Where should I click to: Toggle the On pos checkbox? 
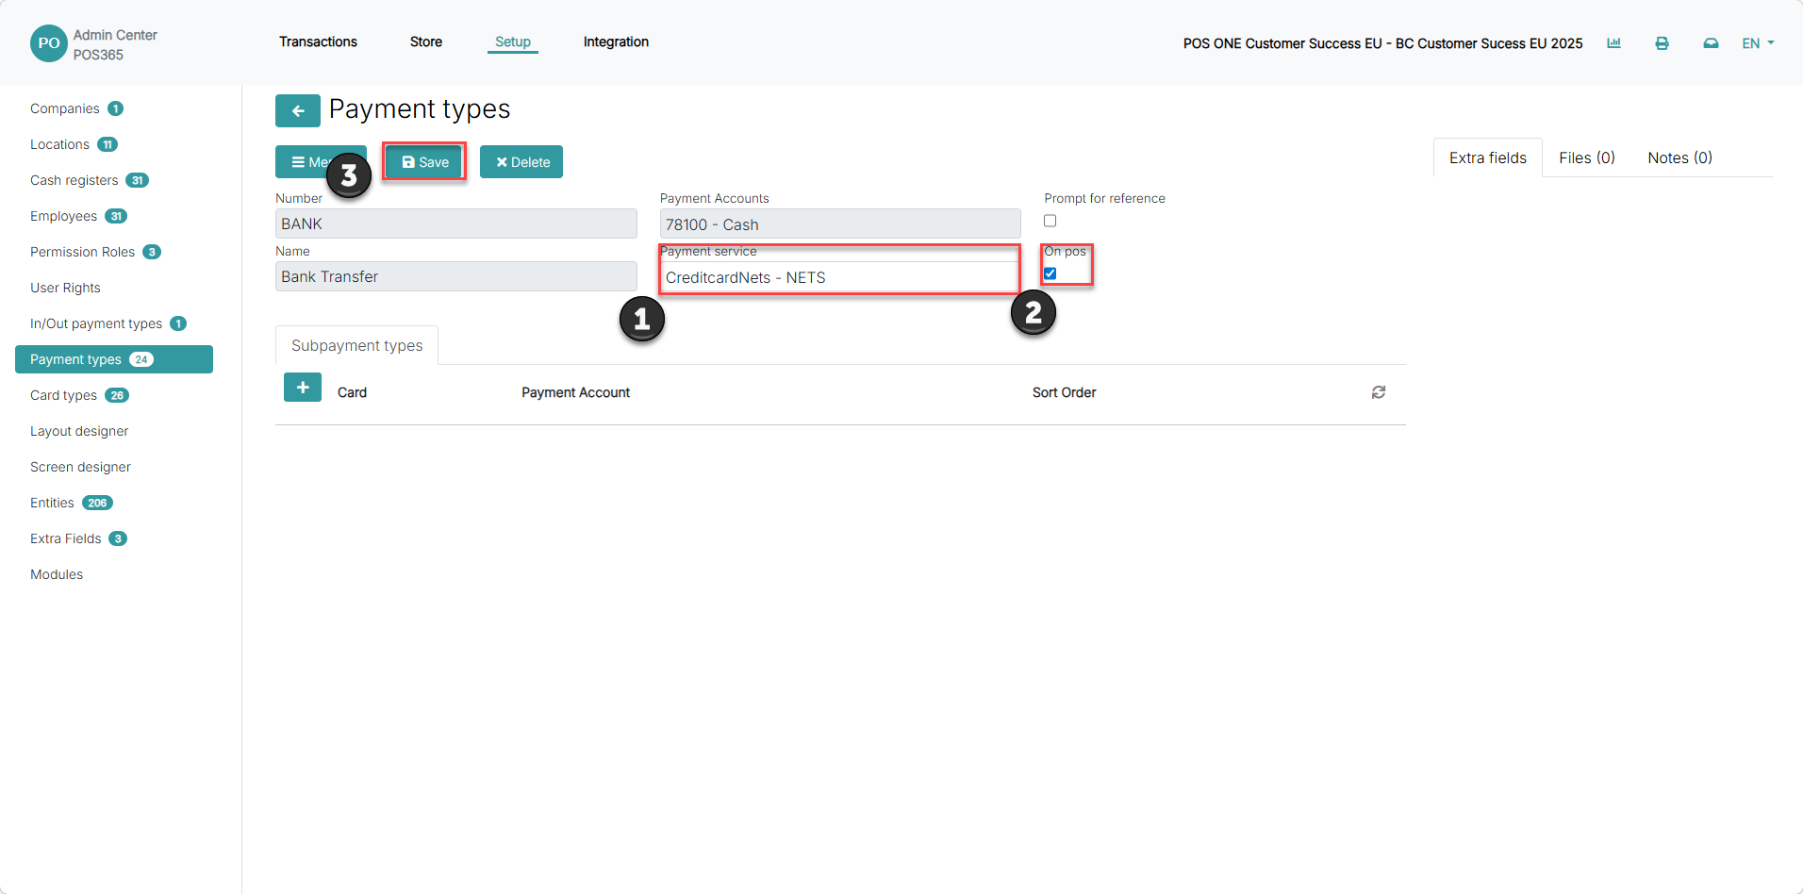coord(1050,273)
